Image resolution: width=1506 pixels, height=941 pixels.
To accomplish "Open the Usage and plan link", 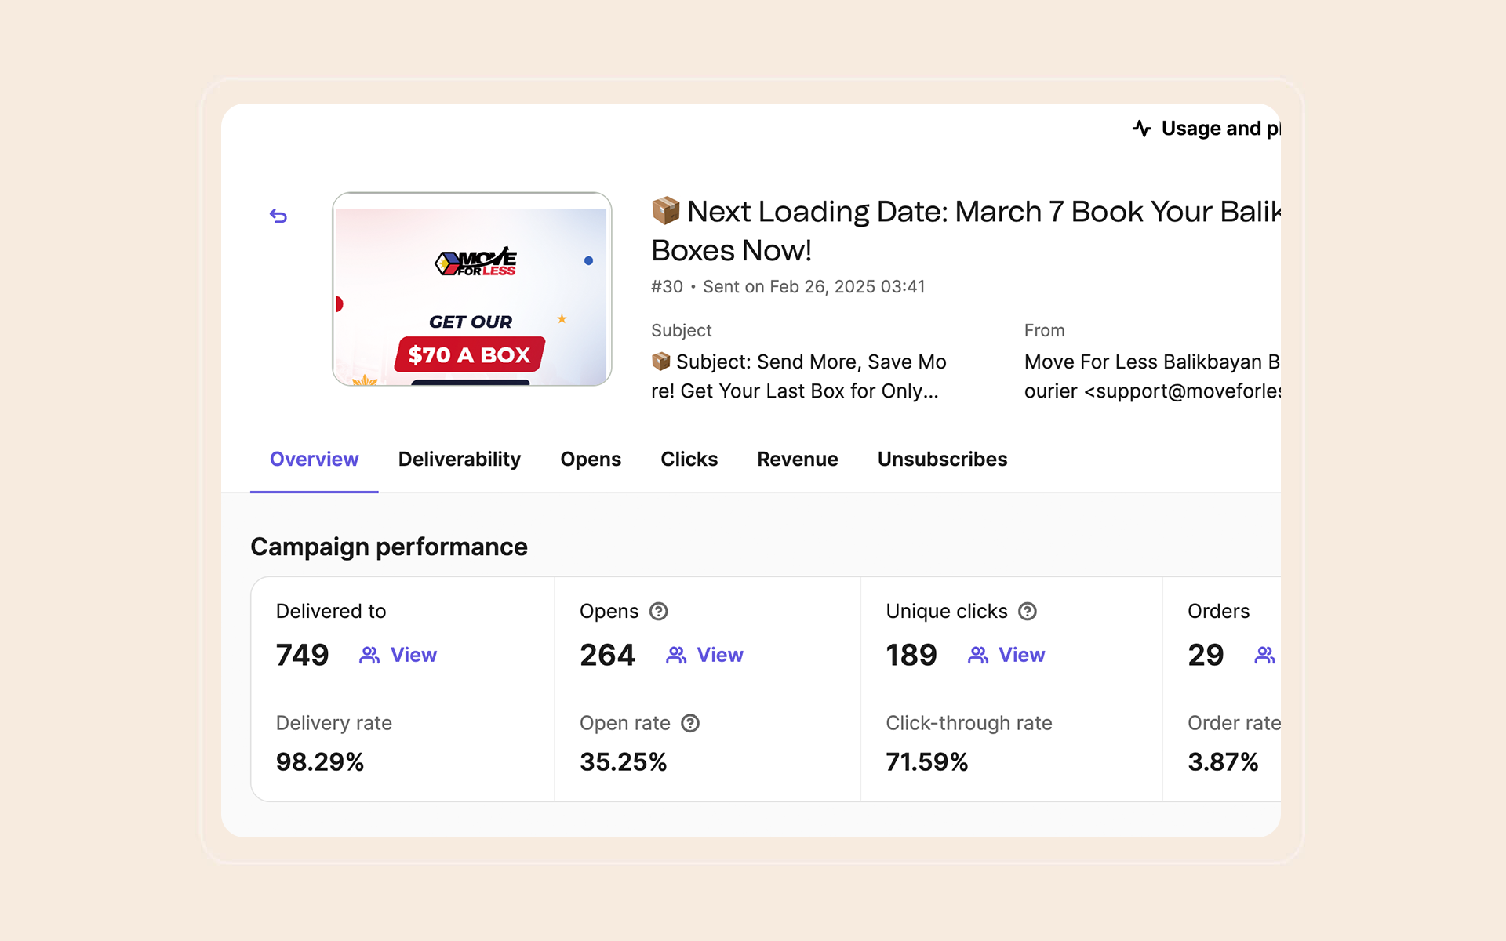I will 1220,129.
